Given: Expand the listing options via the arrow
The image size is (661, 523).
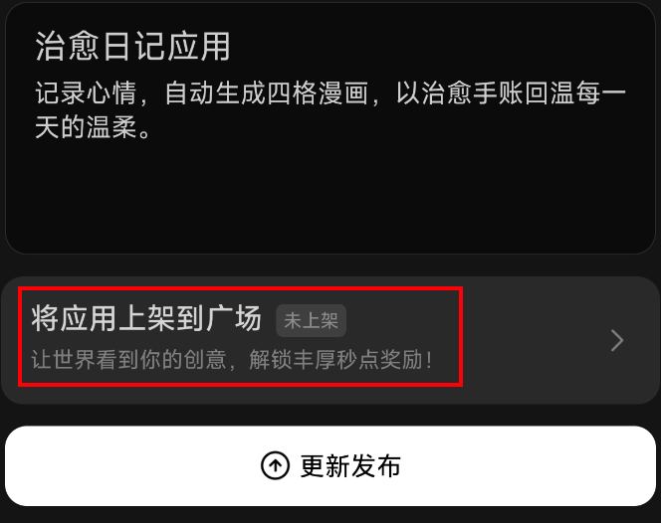Looking at the screenshot, I should pyautogui.click(x=617, y=340).
